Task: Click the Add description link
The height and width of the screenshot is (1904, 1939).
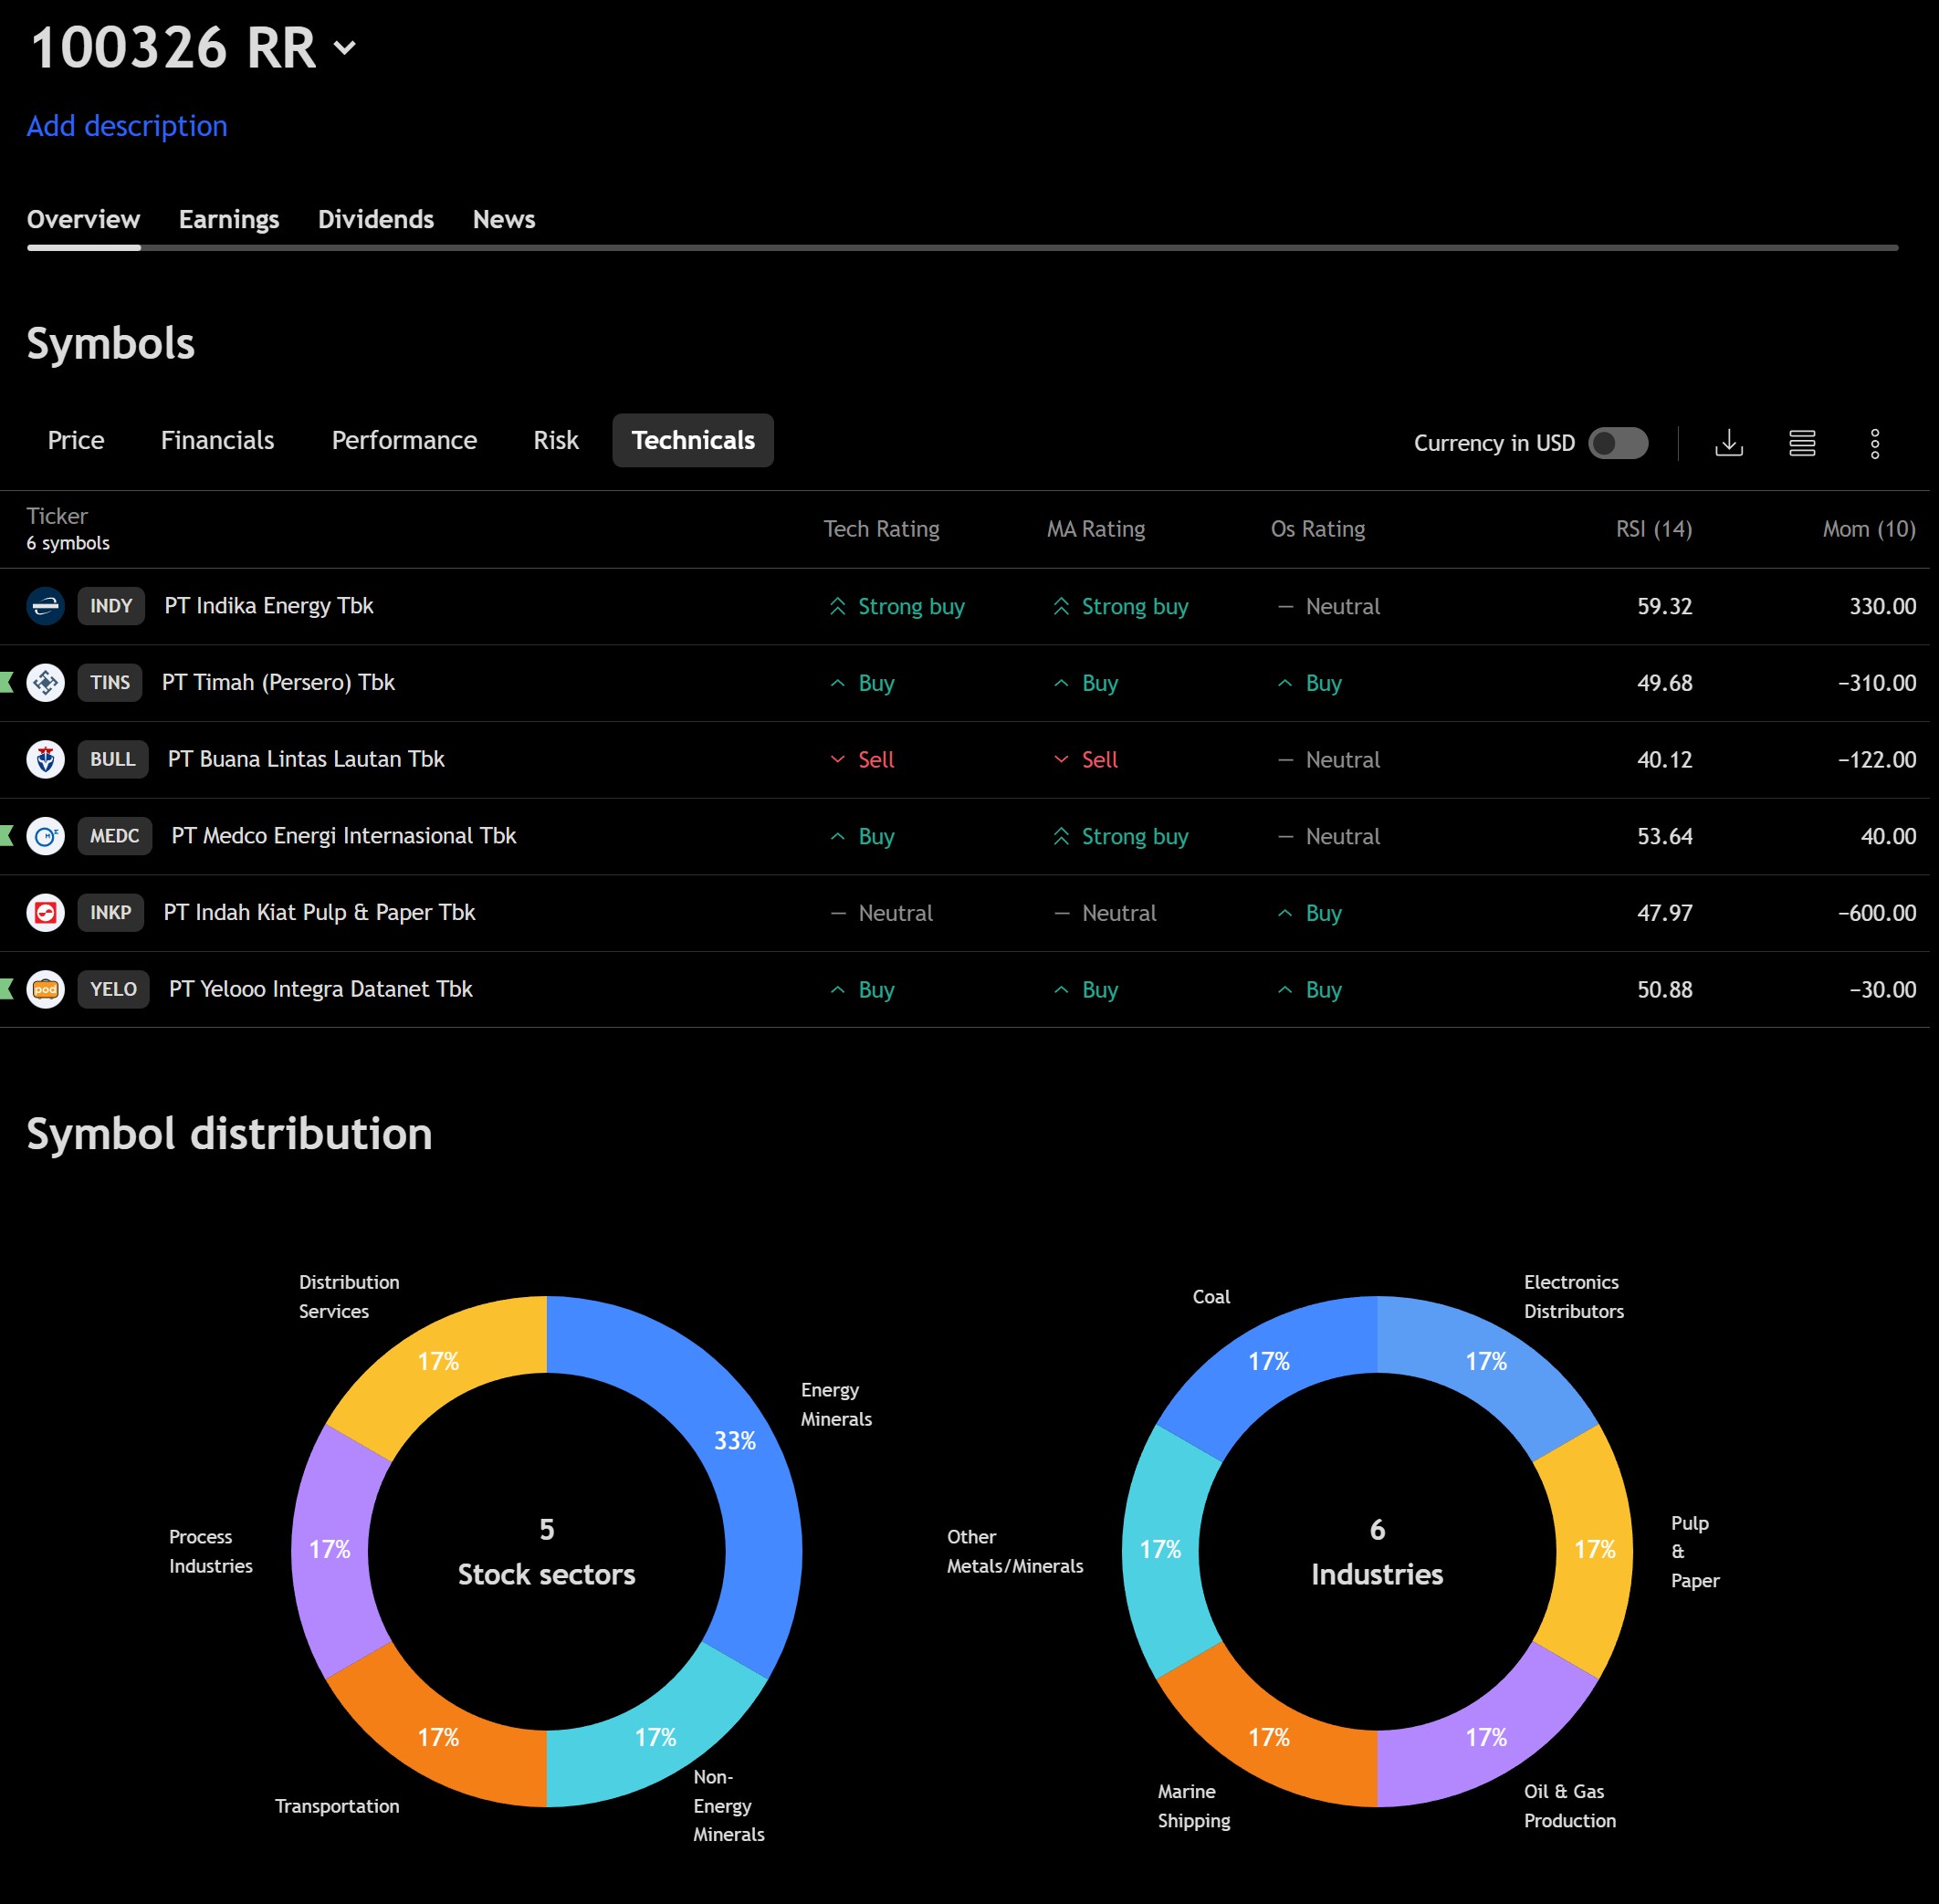Action: (x=127, y=126)
